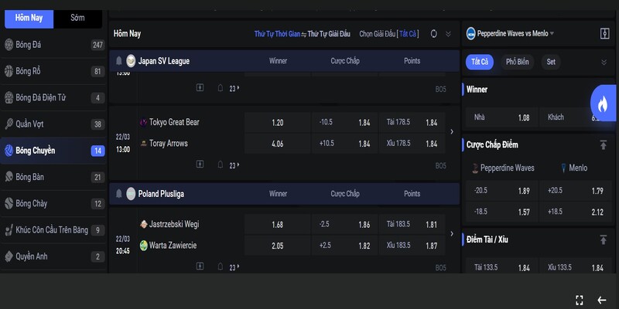The width and height of the screenshot is (619, 309).
Task: Click the back arrow at bottom right
Action: click(x=601, y=300)
